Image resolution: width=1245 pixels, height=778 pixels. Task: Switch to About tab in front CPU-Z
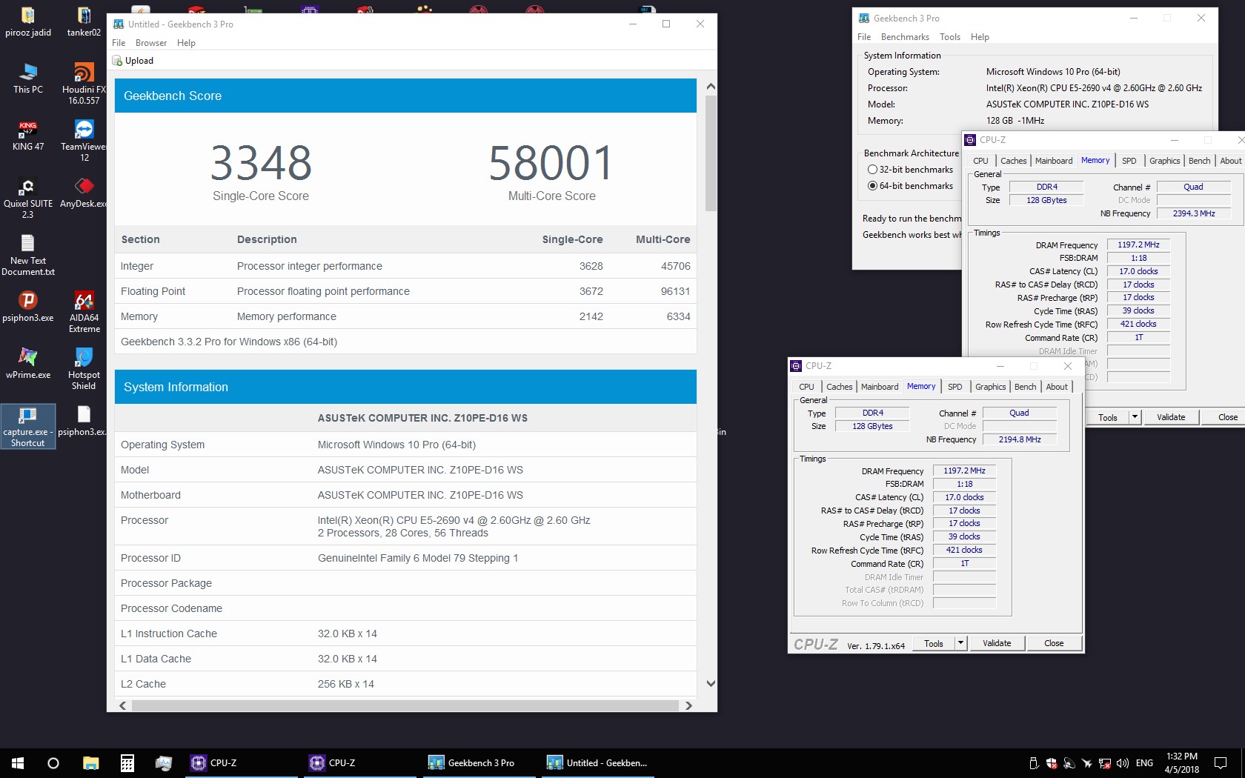(x=1057, y=387)
